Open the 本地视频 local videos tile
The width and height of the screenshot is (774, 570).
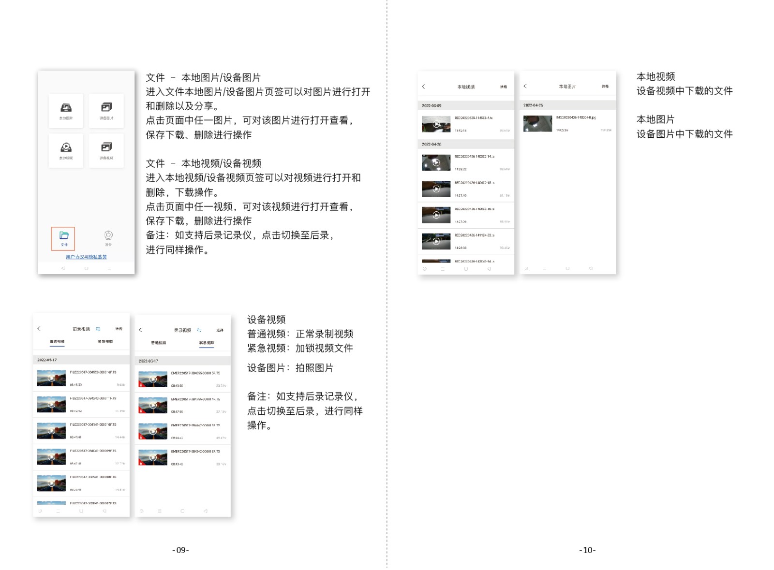[66, 150]
